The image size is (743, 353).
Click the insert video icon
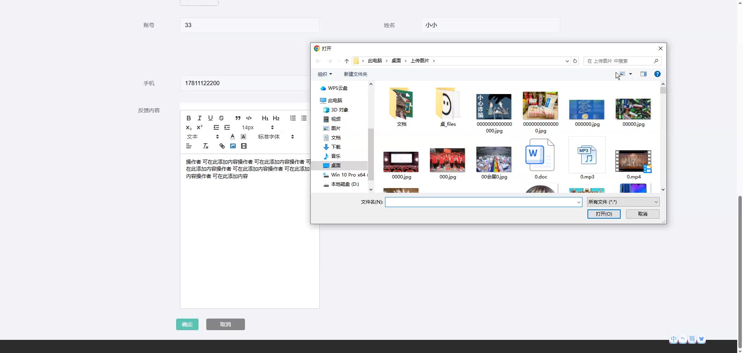(244, 146)
